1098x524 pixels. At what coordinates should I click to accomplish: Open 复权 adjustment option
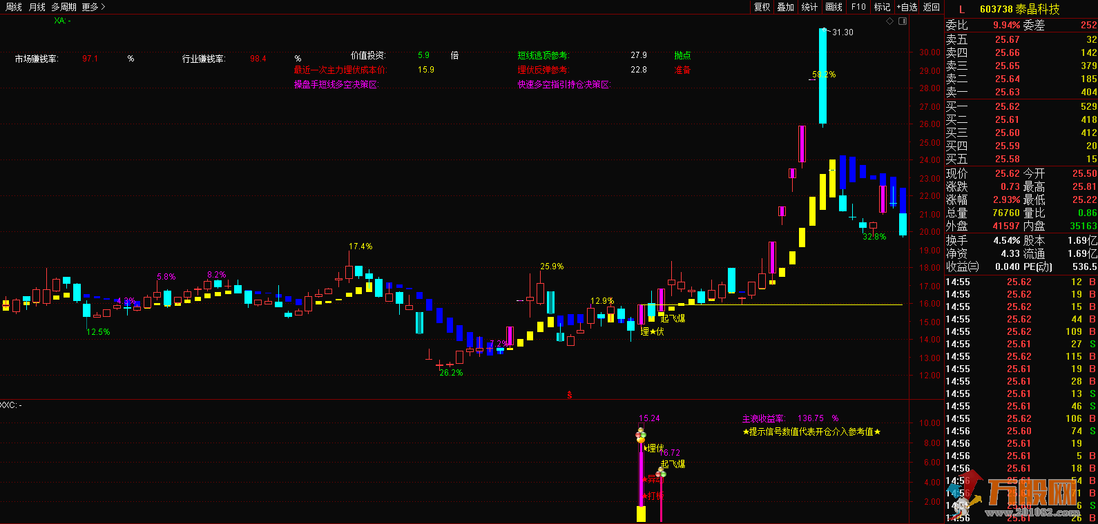[x=762, y=7]
